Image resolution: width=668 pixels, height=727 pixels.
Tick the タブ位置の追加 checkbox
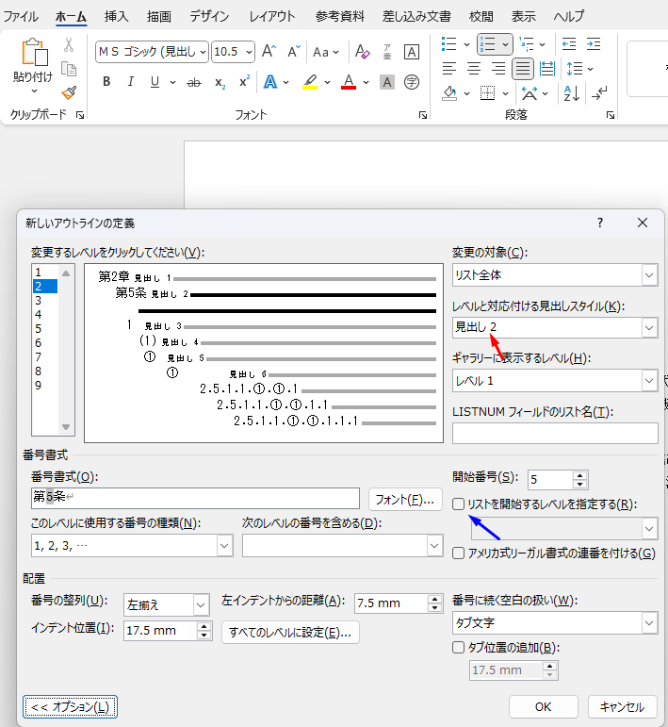pyautogui.click(x=459, y=647)
